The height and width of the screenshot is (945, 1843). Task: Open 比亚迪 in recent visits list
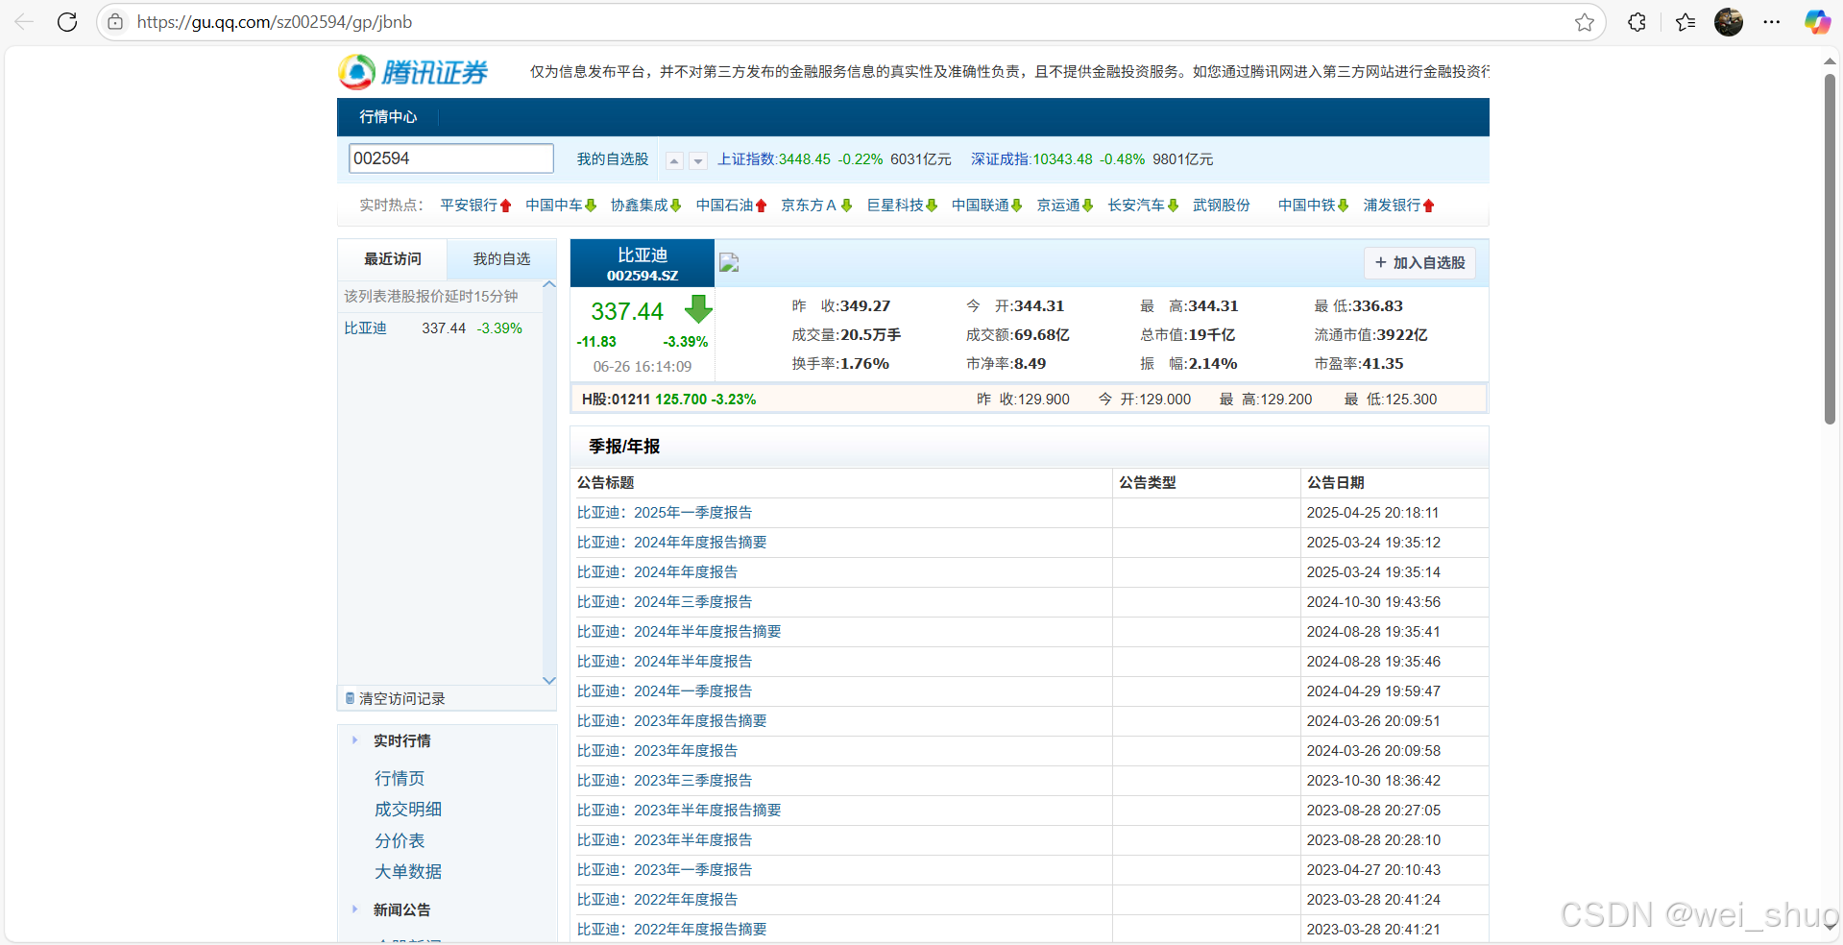365,328
